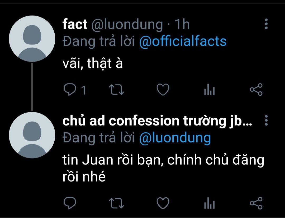The width and height of the screenshot is (285, 218).
Task: Open more options for fact's tweet
Action: (x=266, y=24)
